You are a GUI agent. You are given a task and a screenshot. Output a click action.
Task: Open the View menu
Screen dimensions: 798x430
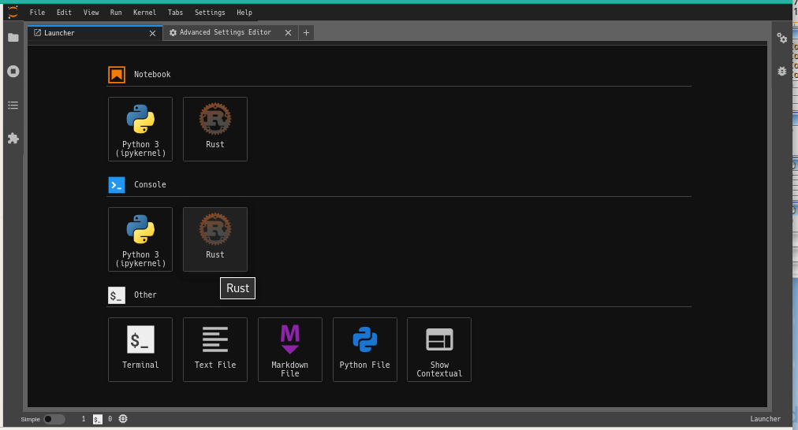click(x=91, y=12)
